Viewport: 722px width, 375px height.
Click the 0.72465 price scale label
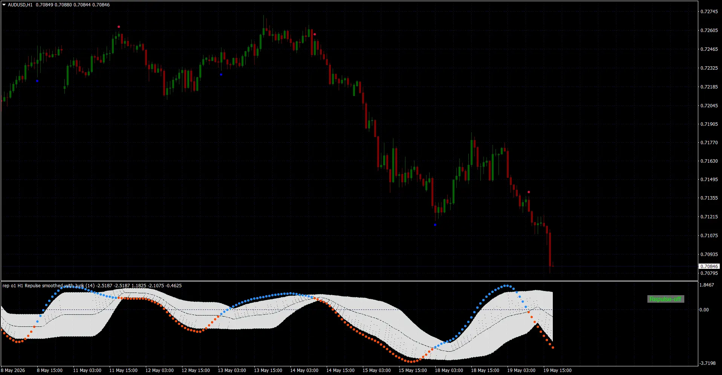point(709,49)
